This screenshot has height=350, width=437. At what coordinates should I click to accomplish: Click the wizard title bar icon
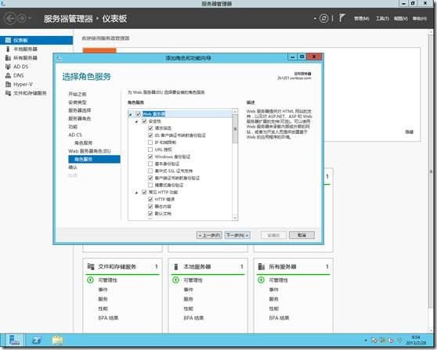(x=59, y=58)
